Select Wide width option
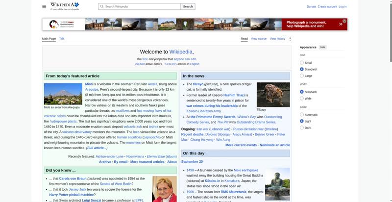Screen dimensions: 392x202 click(x=302, y=98)
